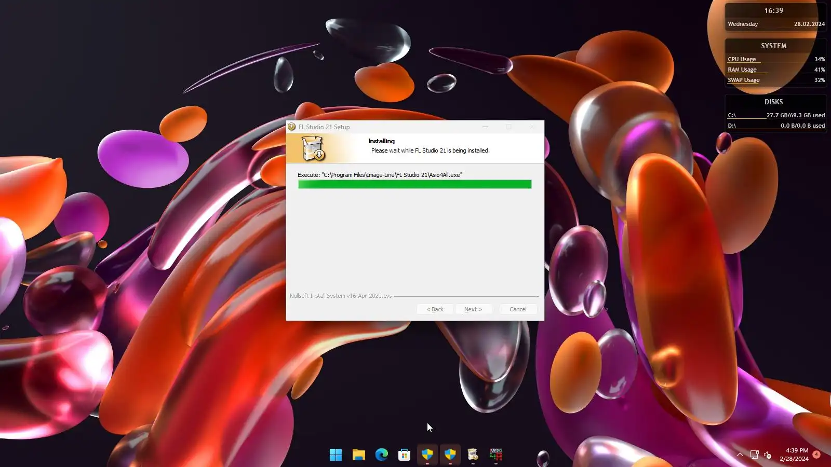The height and width of the screenshot is (467, 831).
Task: Click the DISKS header in the widget
Action: 774,102
